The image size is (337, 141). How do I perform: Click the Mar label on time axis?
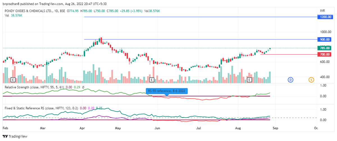point(43,128)
